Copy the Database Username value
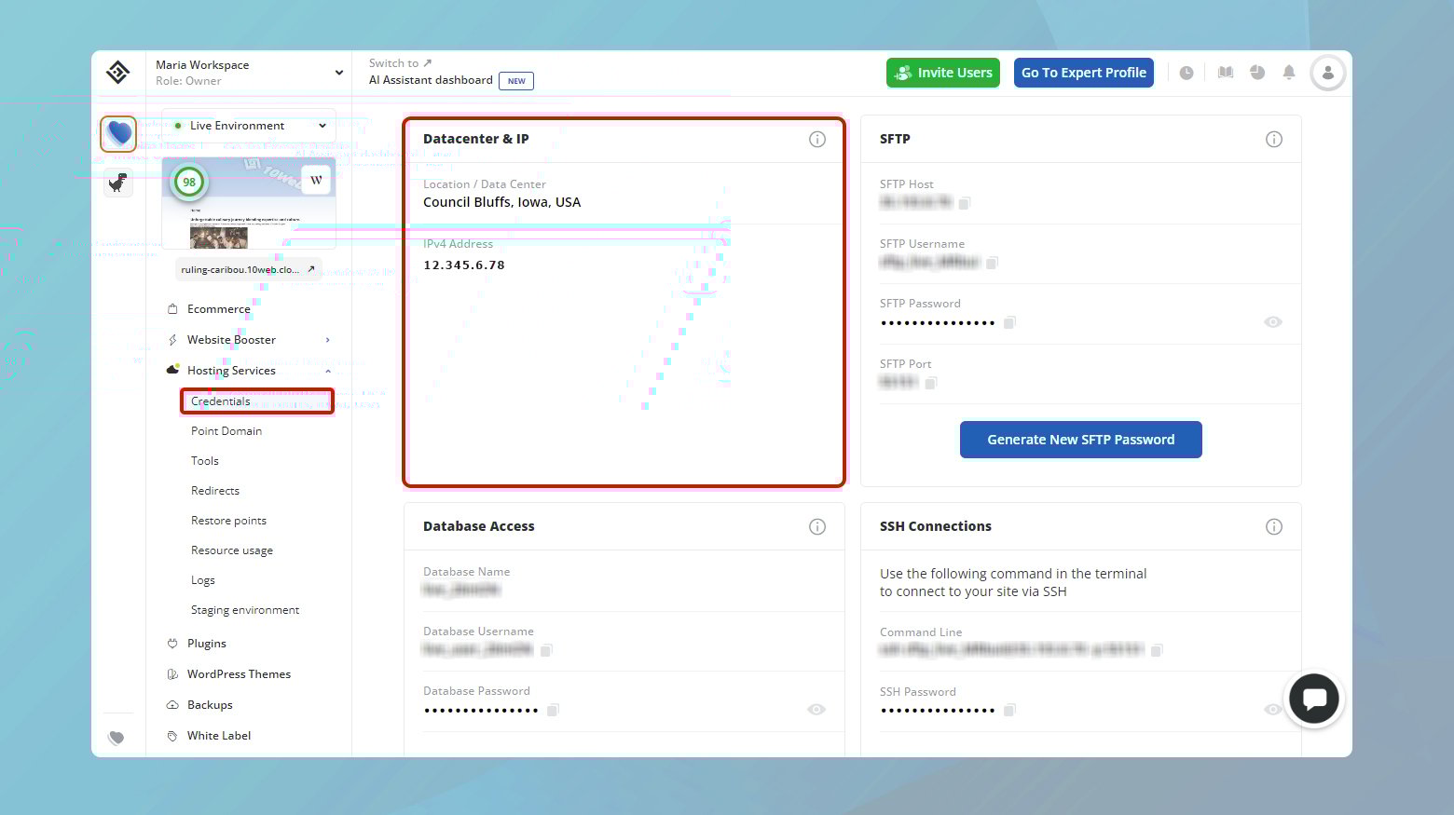1454x815 pixels. coord(546,650)
